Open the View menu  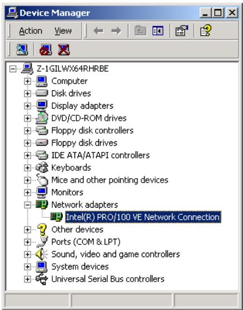(63, 31)
